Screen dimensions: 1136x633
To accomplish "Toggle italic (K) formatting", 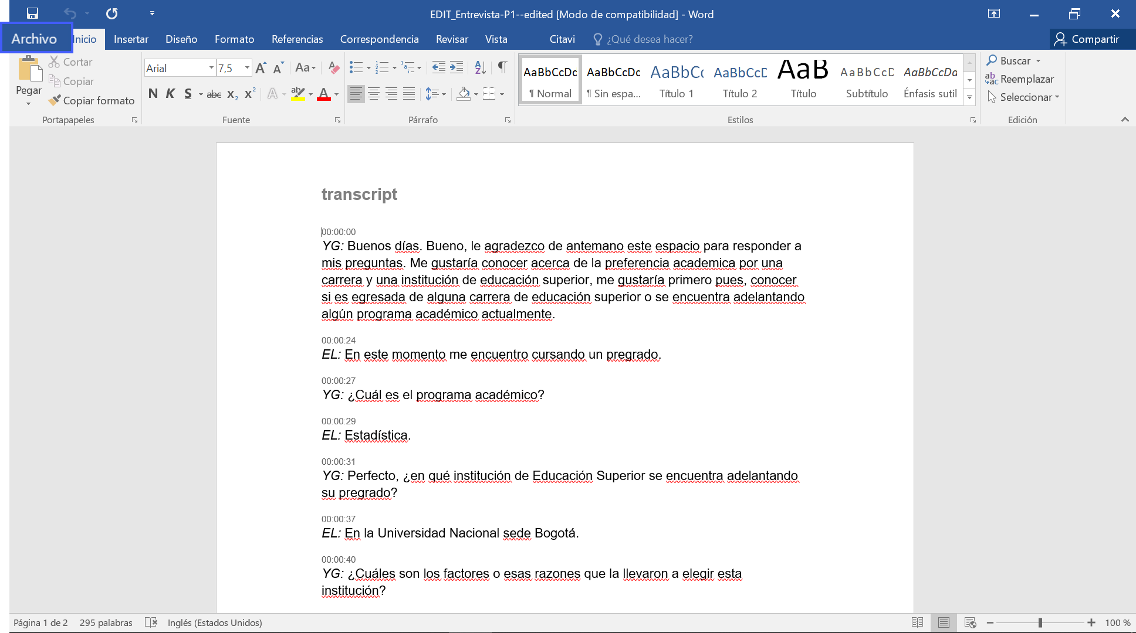I will (x=170, y=94).
